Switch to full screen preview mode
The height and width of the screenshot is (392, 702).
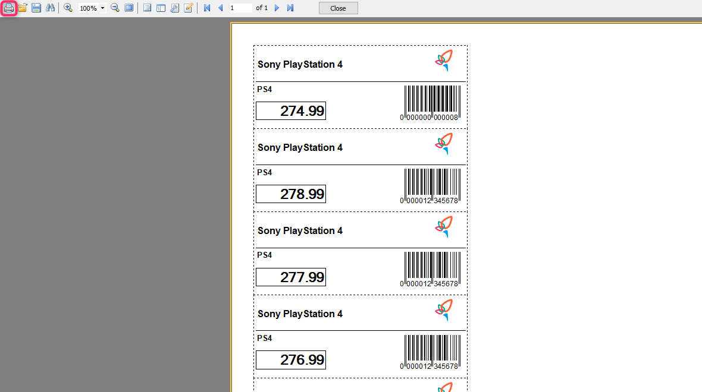pos(129,8)
